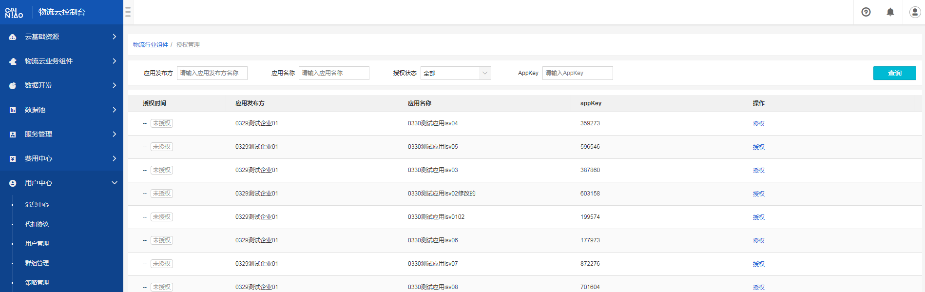
Task: Expand the 服务管理 menu chevron
Action: pos(115,134)
